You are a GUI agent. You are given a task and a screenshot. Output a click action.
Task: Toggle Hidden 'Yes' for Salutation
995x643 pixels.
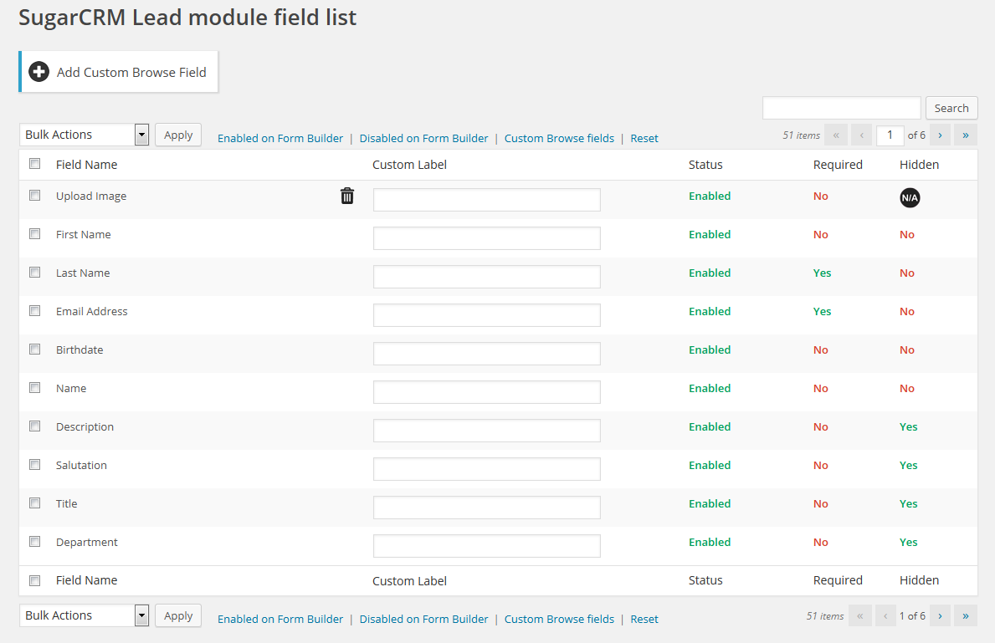tap(908, 465)
